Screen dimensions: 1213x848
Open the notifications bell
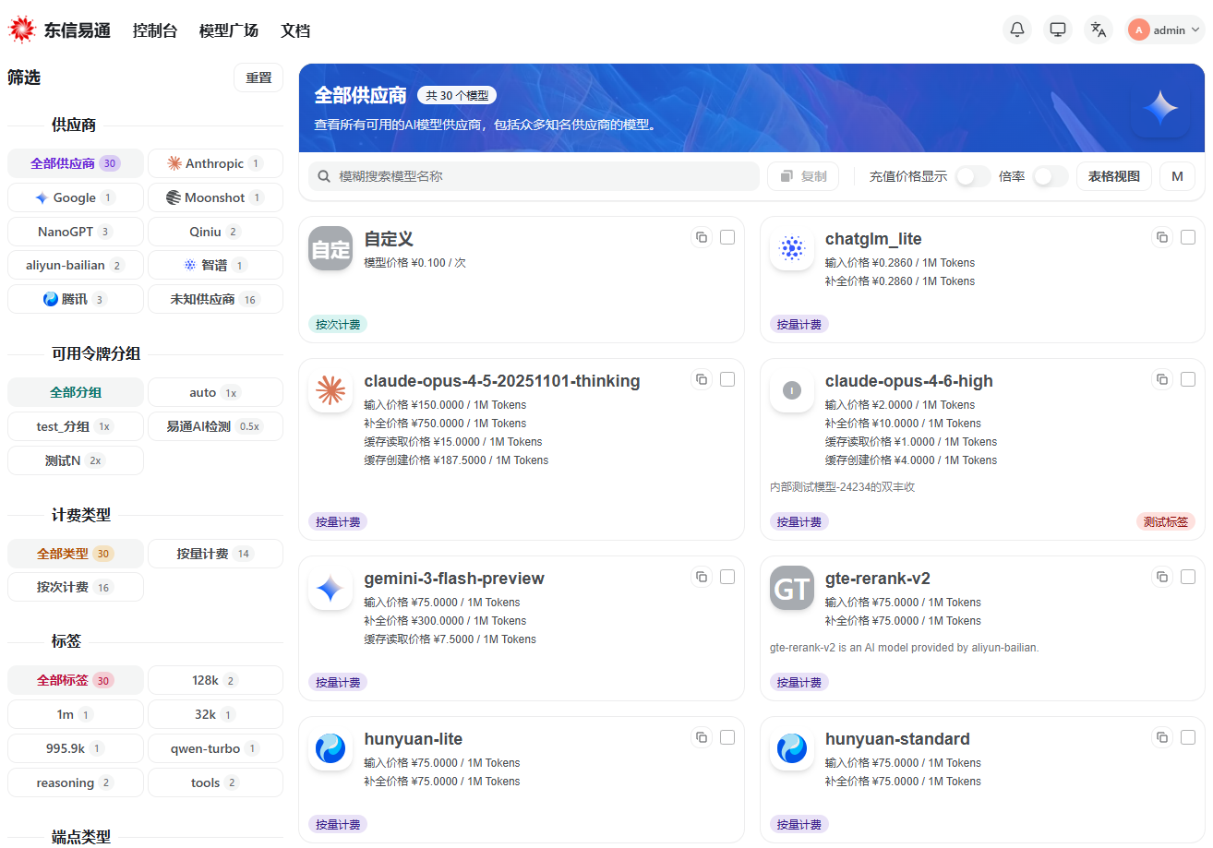click(1017, 30)
